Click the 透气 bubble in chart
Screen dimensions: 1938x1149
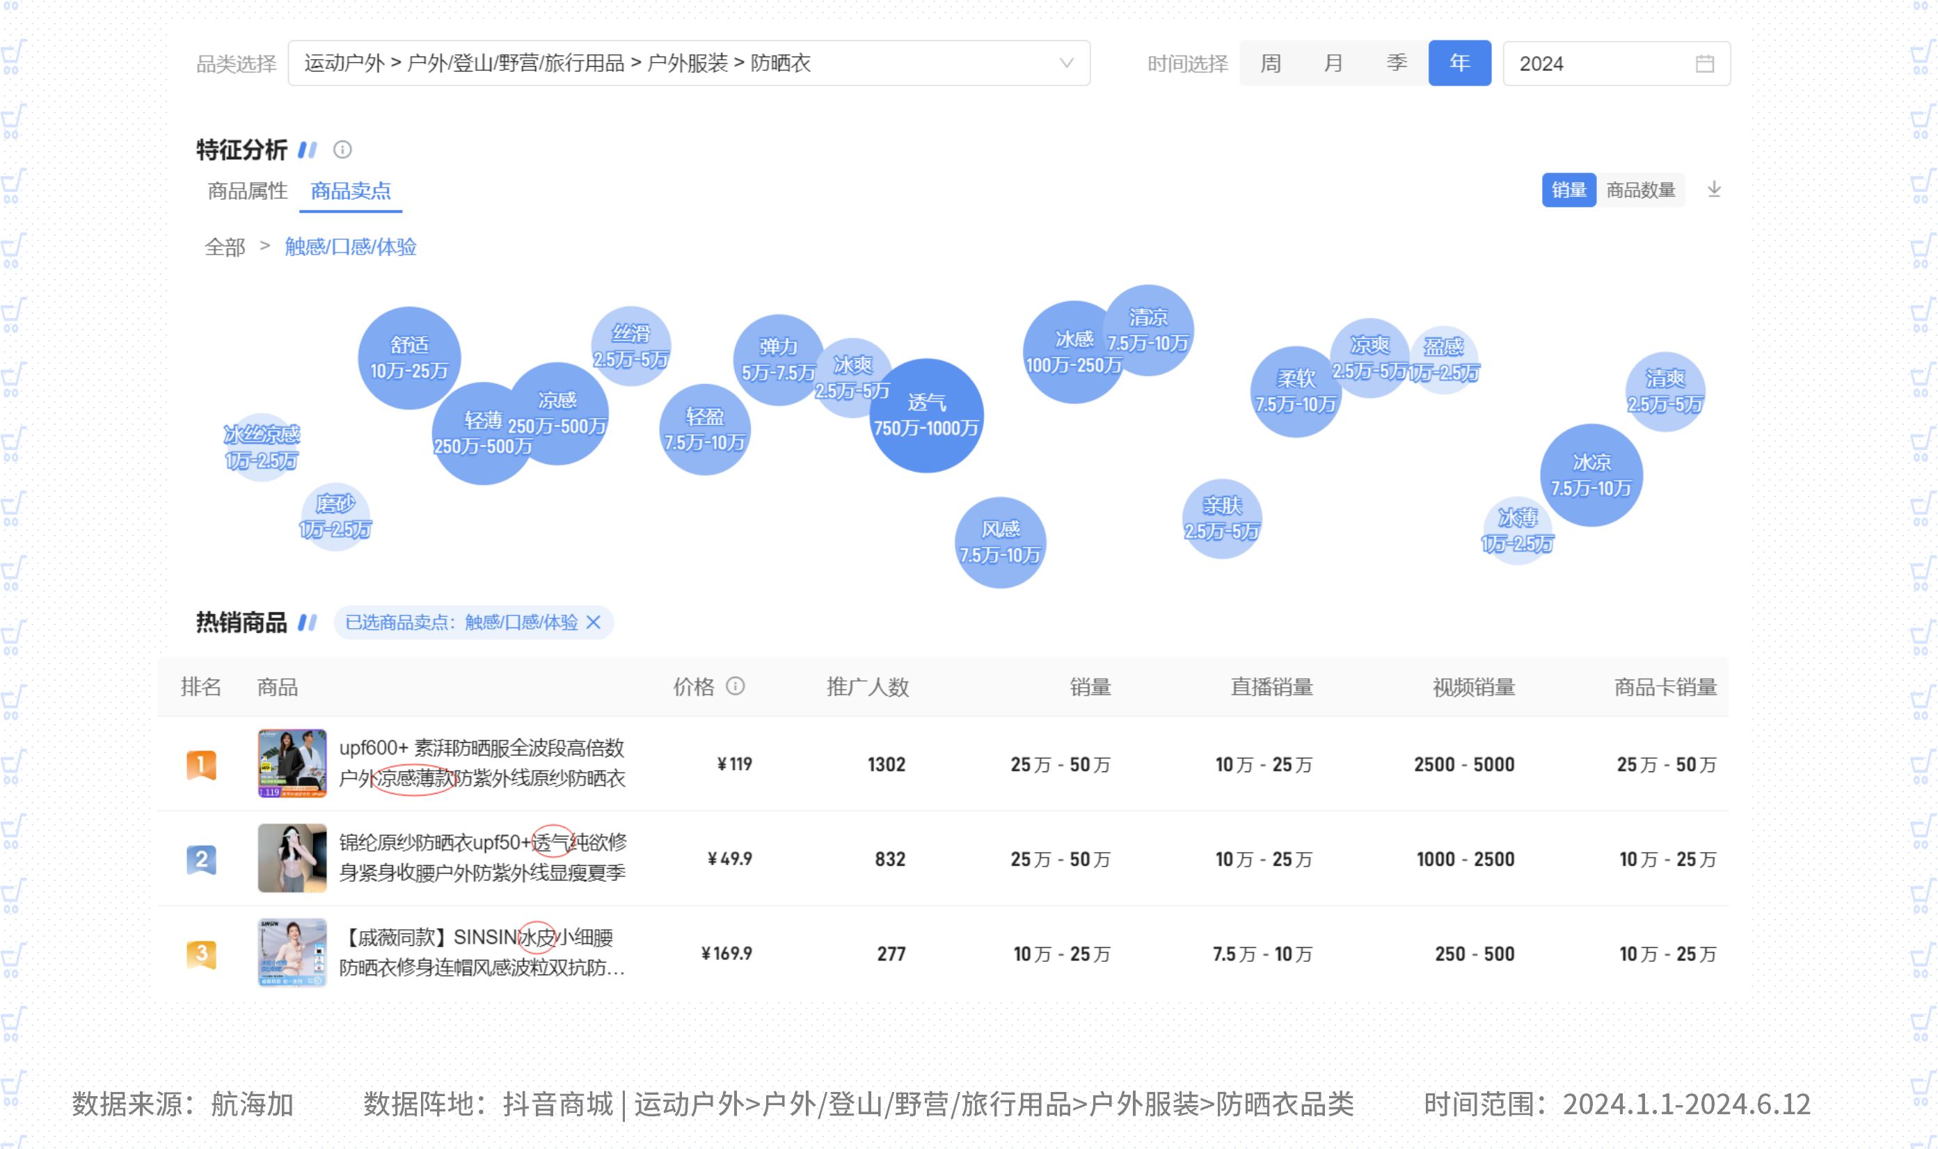(x=926, y=416)
